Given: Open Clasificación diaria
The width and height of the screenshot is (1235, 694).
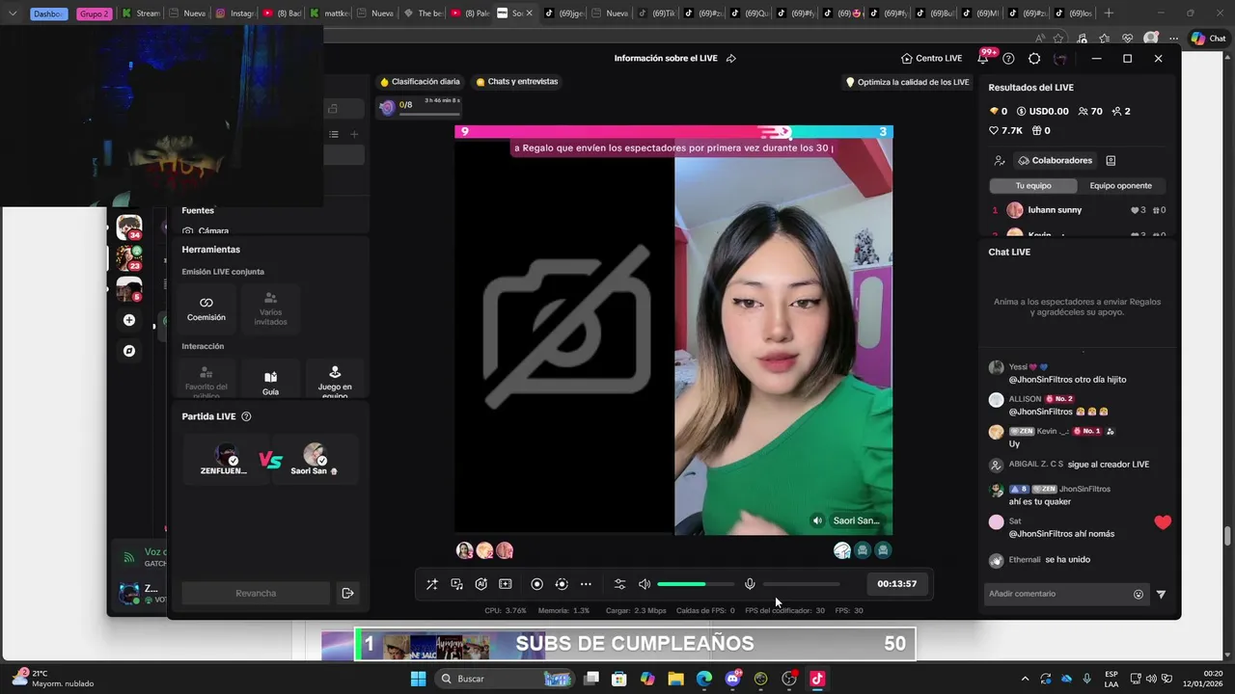Looking at the screenshot, I should point(420,82).
